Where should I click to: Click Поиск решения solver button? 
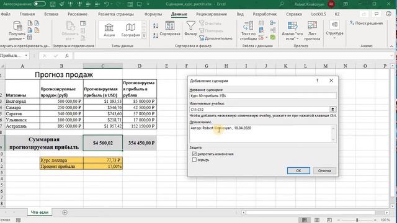coord(366,23)
